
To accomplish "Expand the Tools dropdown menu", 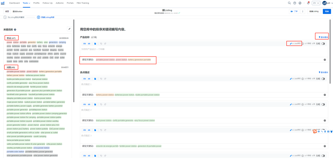I will 27,3.
